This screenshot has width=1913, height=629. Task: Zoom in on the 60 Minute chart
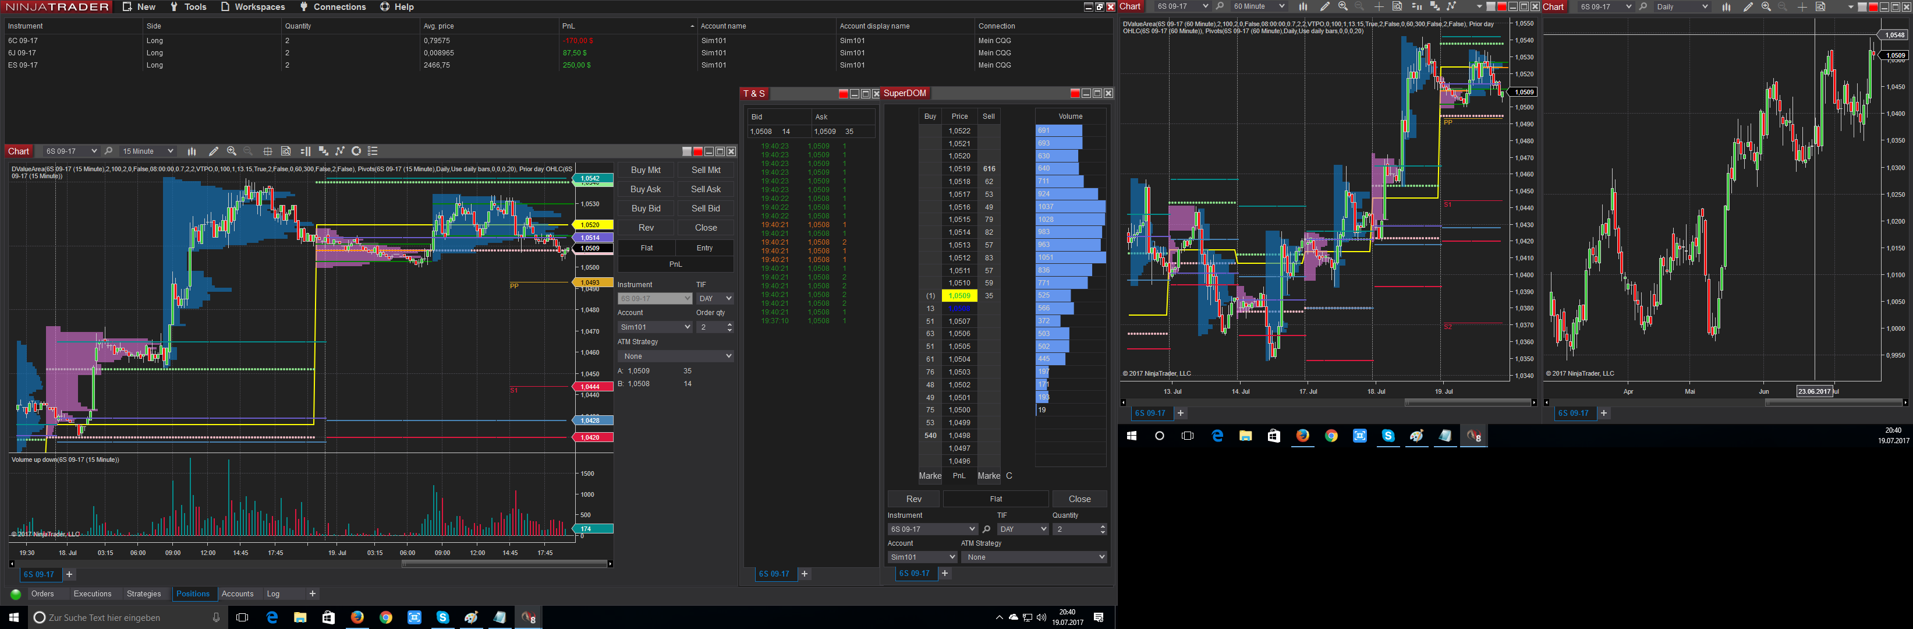click(x=1342, y=6)
